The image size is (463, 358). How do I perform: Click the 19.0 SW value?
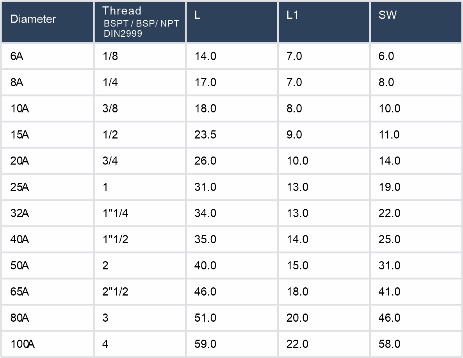pyautogui.click(x=390, y=187)
